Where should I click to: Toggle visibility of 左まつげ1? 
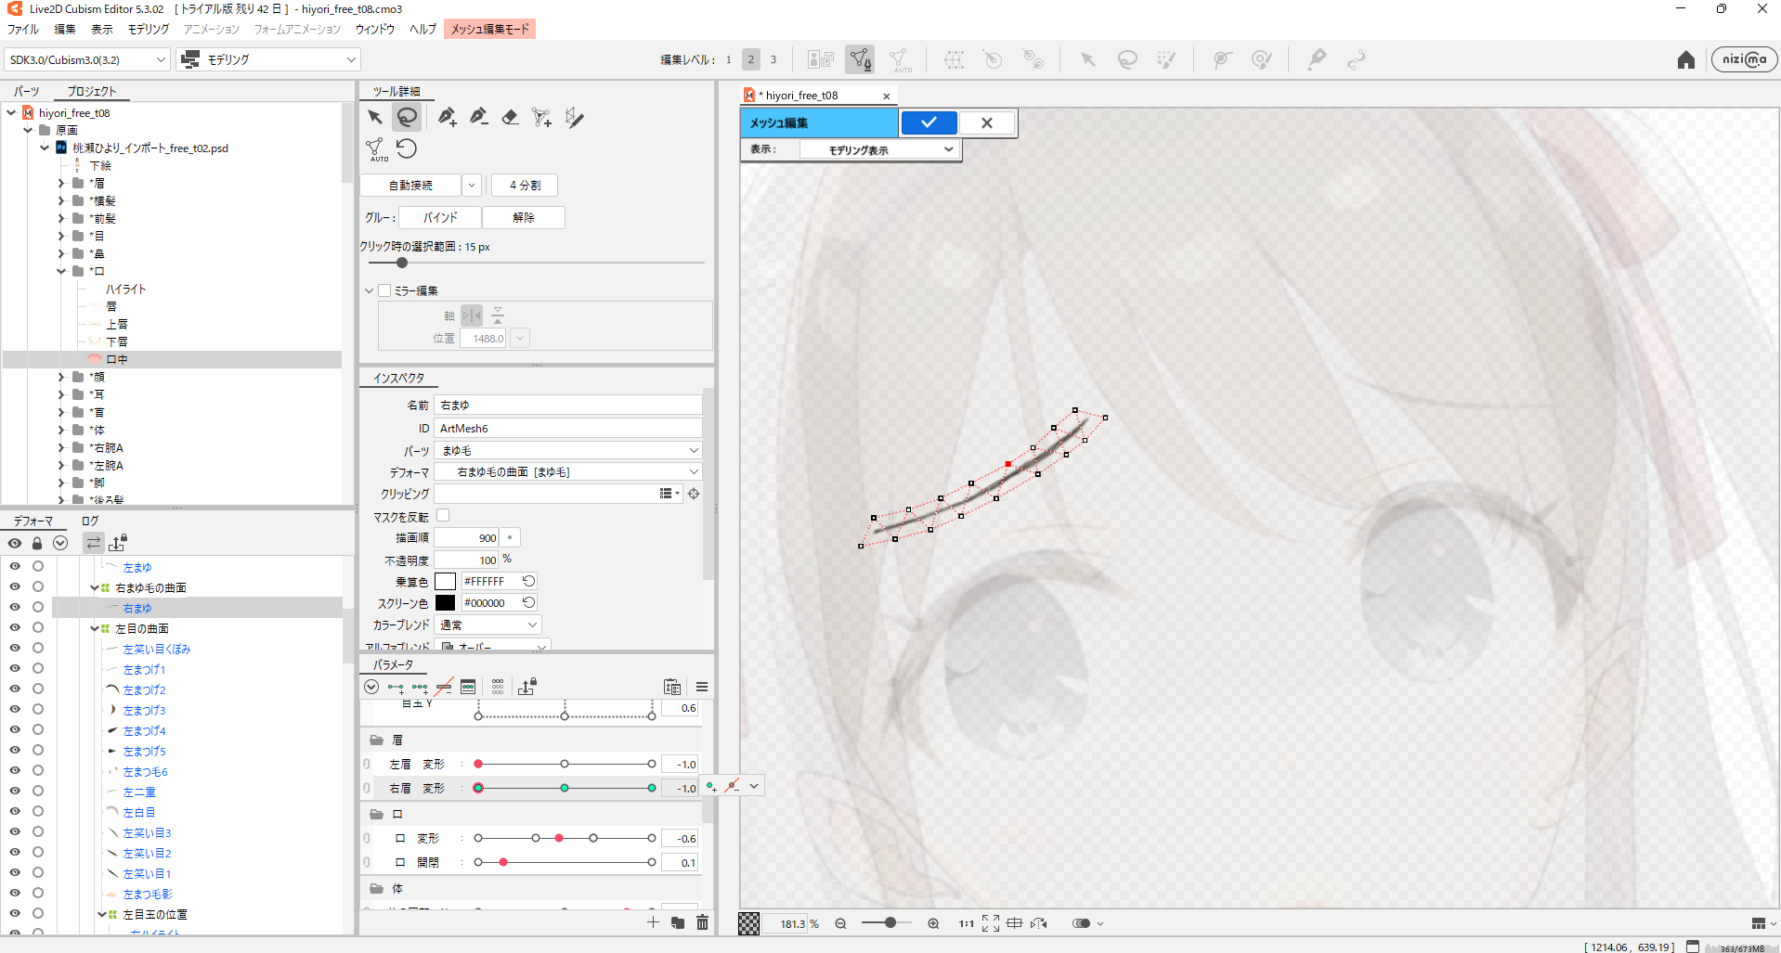coord(15,668)
